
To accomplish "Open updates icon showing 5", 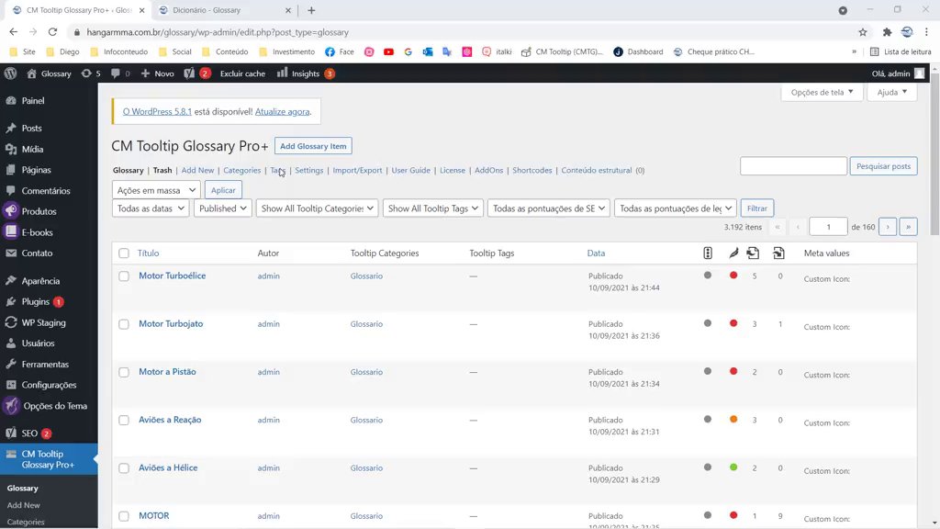I will coord(91,73).
